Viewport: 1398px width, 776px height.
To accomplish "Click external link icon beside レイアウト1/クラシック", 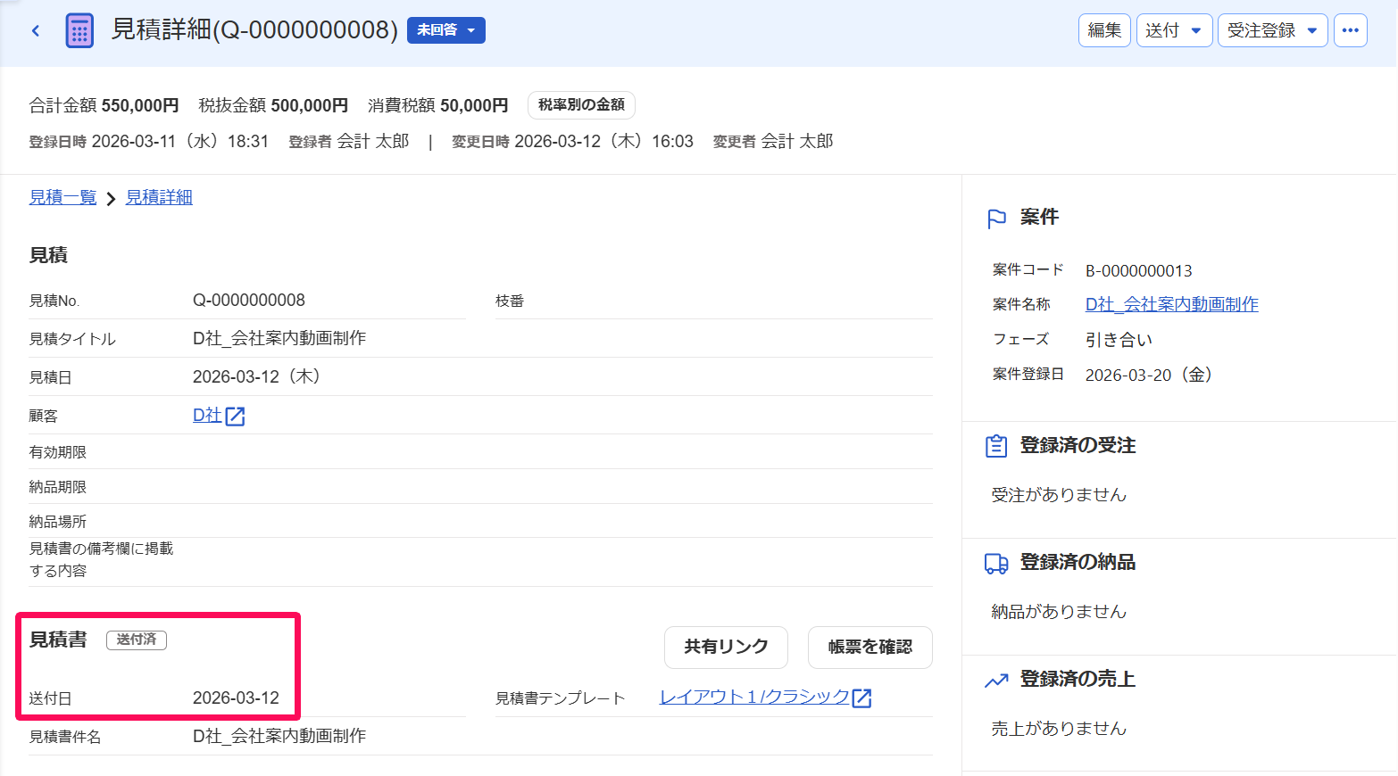I will pos(861,698).
